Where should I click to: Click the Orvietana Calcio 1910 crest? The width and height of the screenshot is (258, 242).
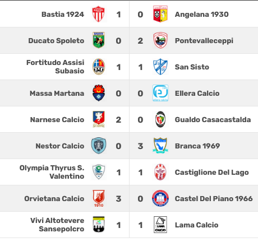pyautogui.click(x=99, y=198)
